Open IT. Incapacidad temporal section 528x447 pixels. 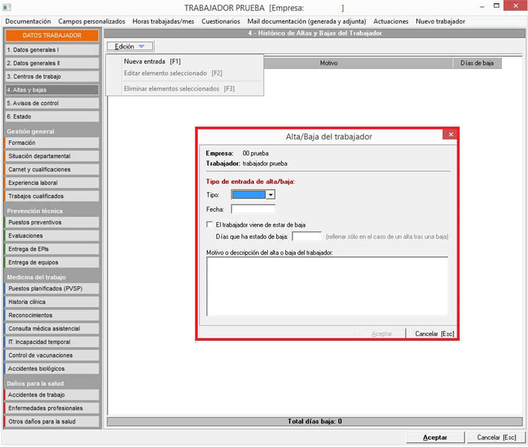tap(52, 342)
